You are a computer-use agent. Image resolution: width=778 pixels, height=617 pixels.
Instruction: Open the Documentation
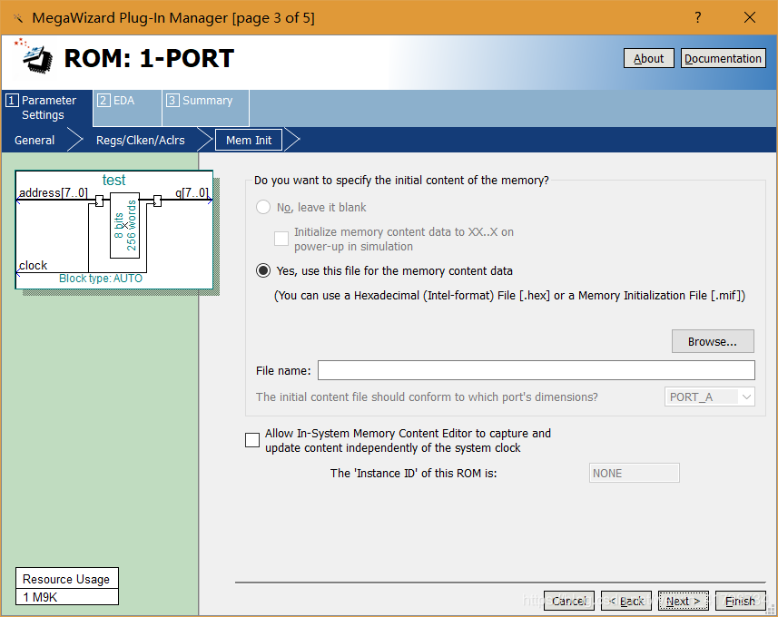tap(723, 59)
